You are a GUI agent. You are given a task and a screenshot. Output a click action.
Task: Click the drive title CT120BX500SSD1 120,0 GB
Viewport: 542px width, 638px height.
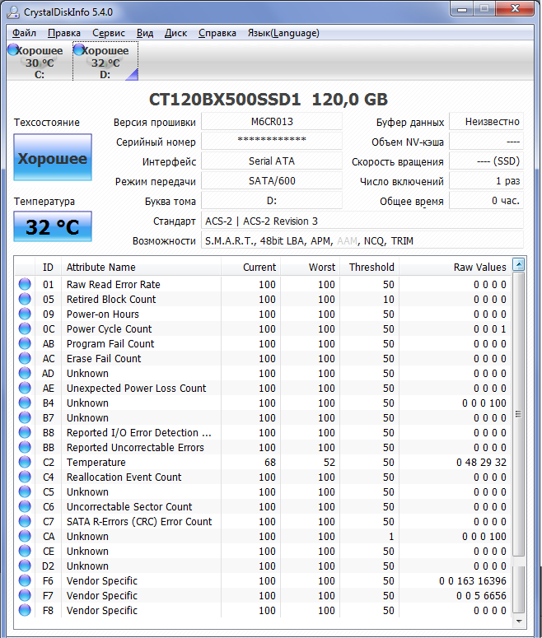click(269, 100)
